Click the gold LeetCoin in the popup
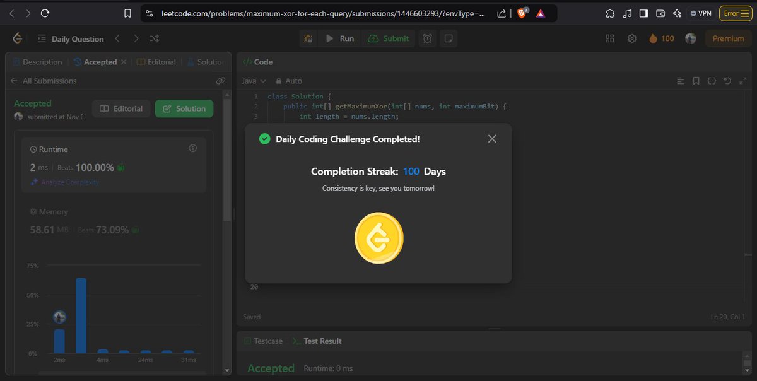The width and height of the screenshot is (757, 381). (x=378, y=238)
